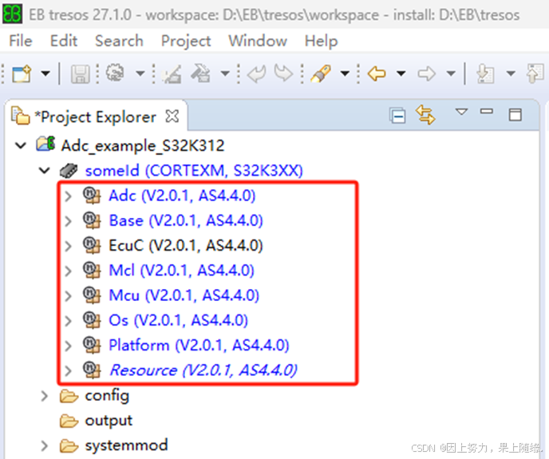Expand the config folder
Viewport: 549px width, 459px height.
tap(45, 396)
